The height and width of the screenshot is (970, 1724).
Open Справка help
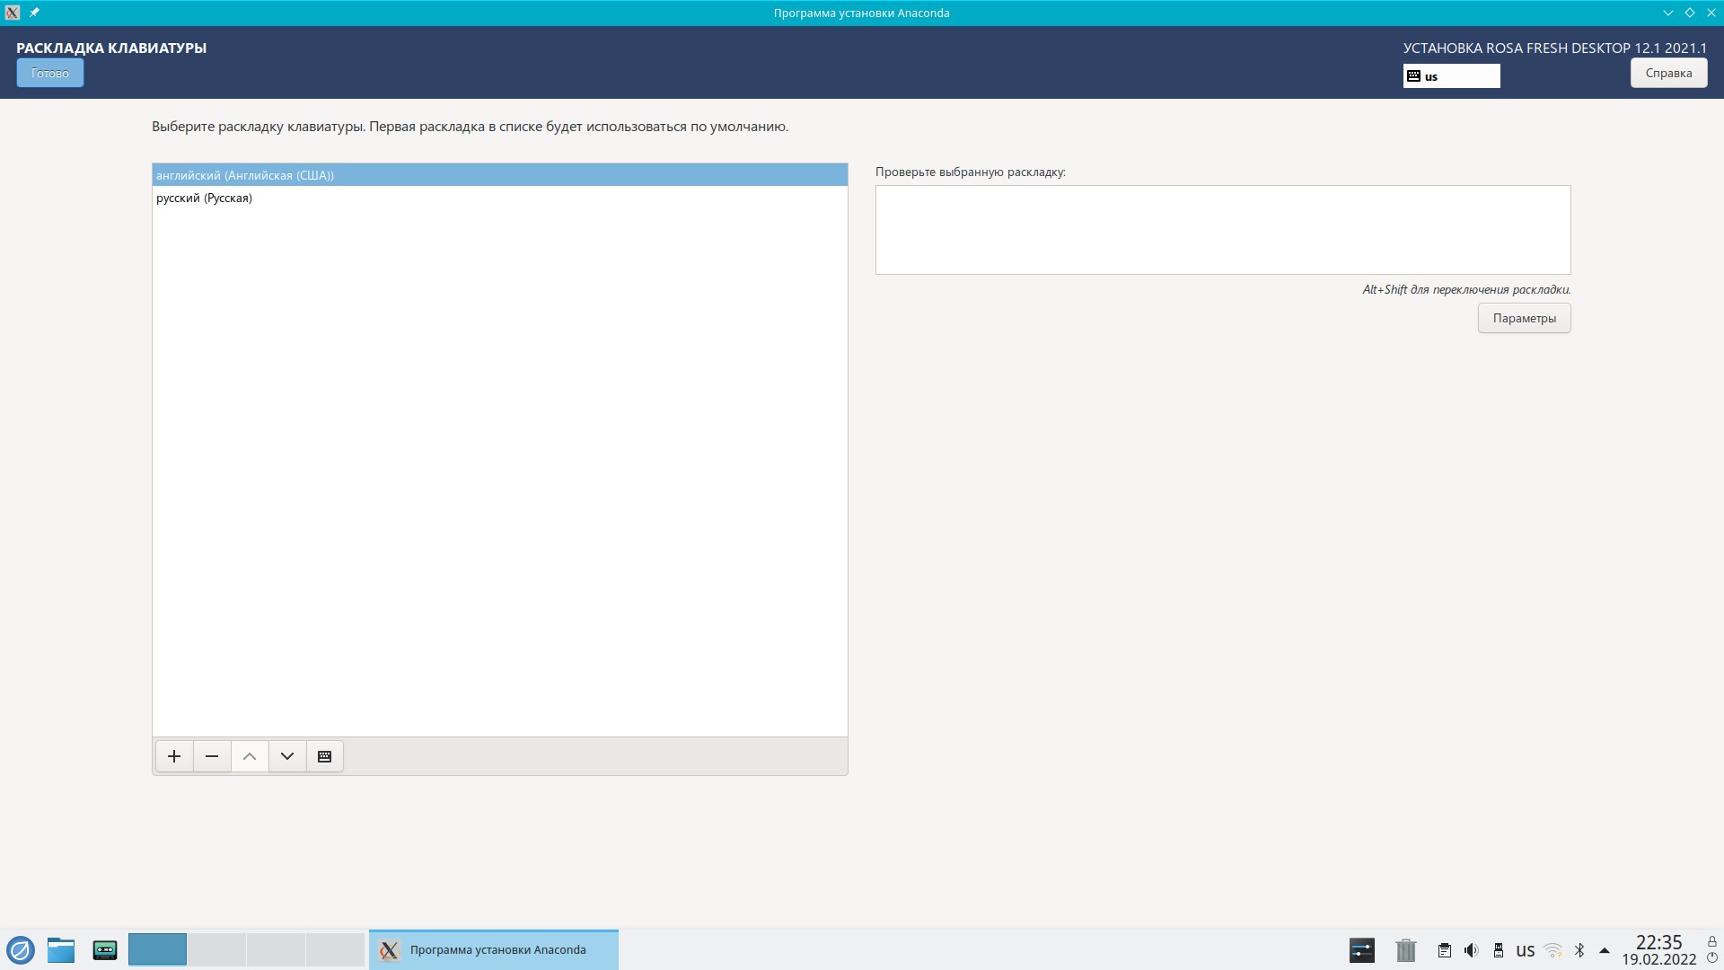(1668, 73)
